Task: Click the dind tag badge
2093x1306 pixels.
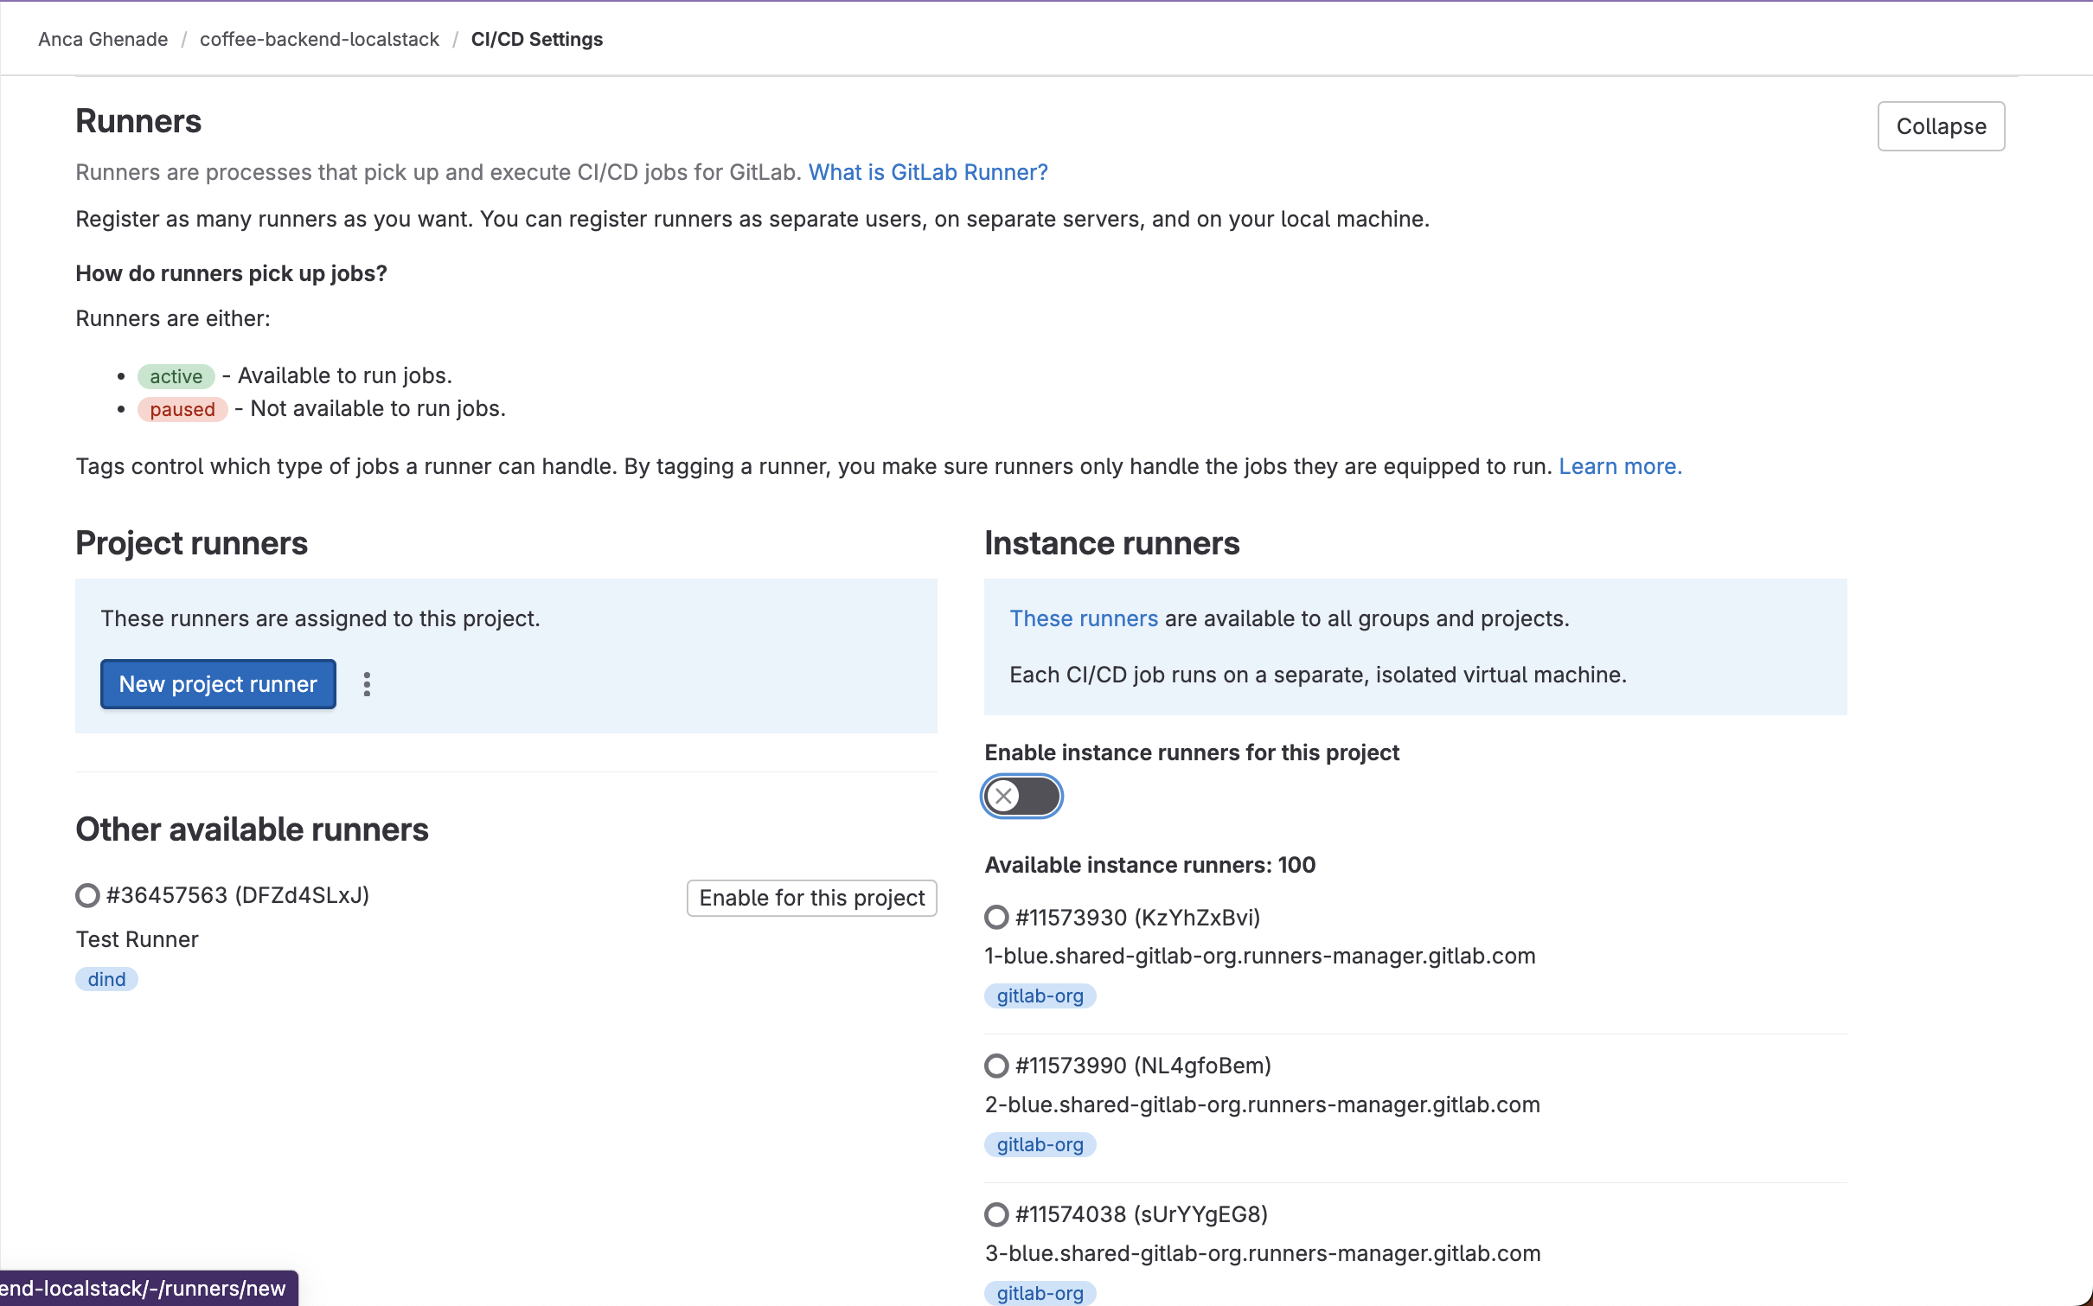Action: pos(106,979)
